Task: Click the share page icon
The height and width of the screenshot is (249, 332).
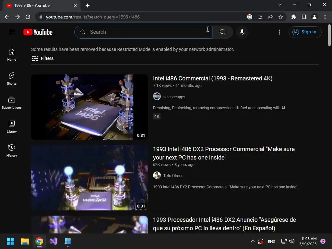Action: (270, 17)
